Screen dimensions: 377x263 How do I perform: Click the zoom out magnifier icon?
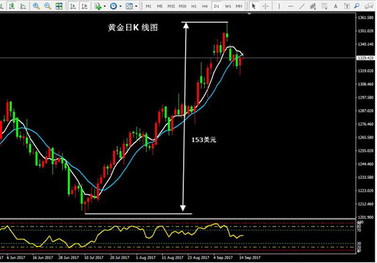[x=48, y=6]
